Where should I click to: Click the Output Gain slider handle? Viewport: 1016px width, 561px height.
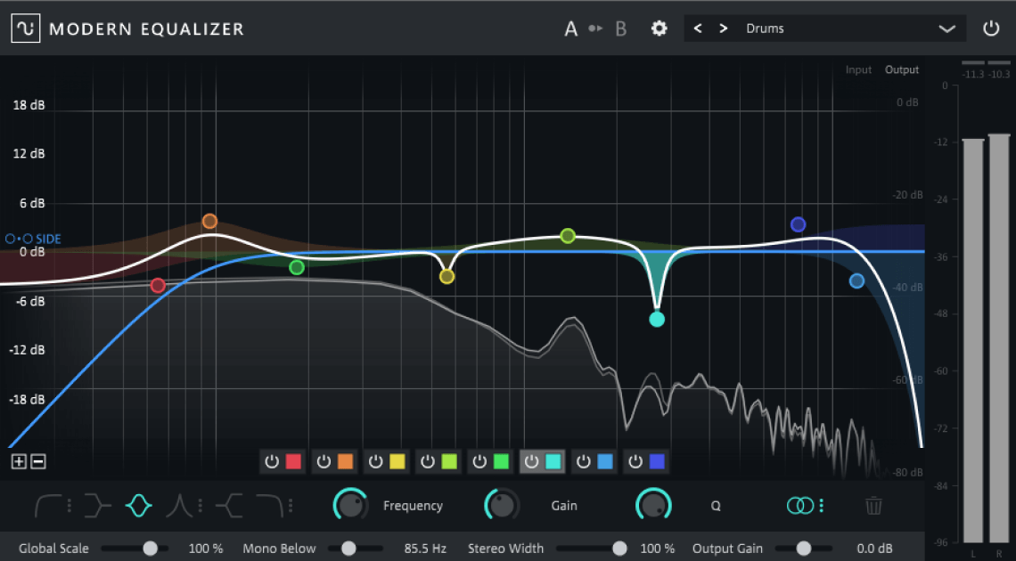point(804,548)
